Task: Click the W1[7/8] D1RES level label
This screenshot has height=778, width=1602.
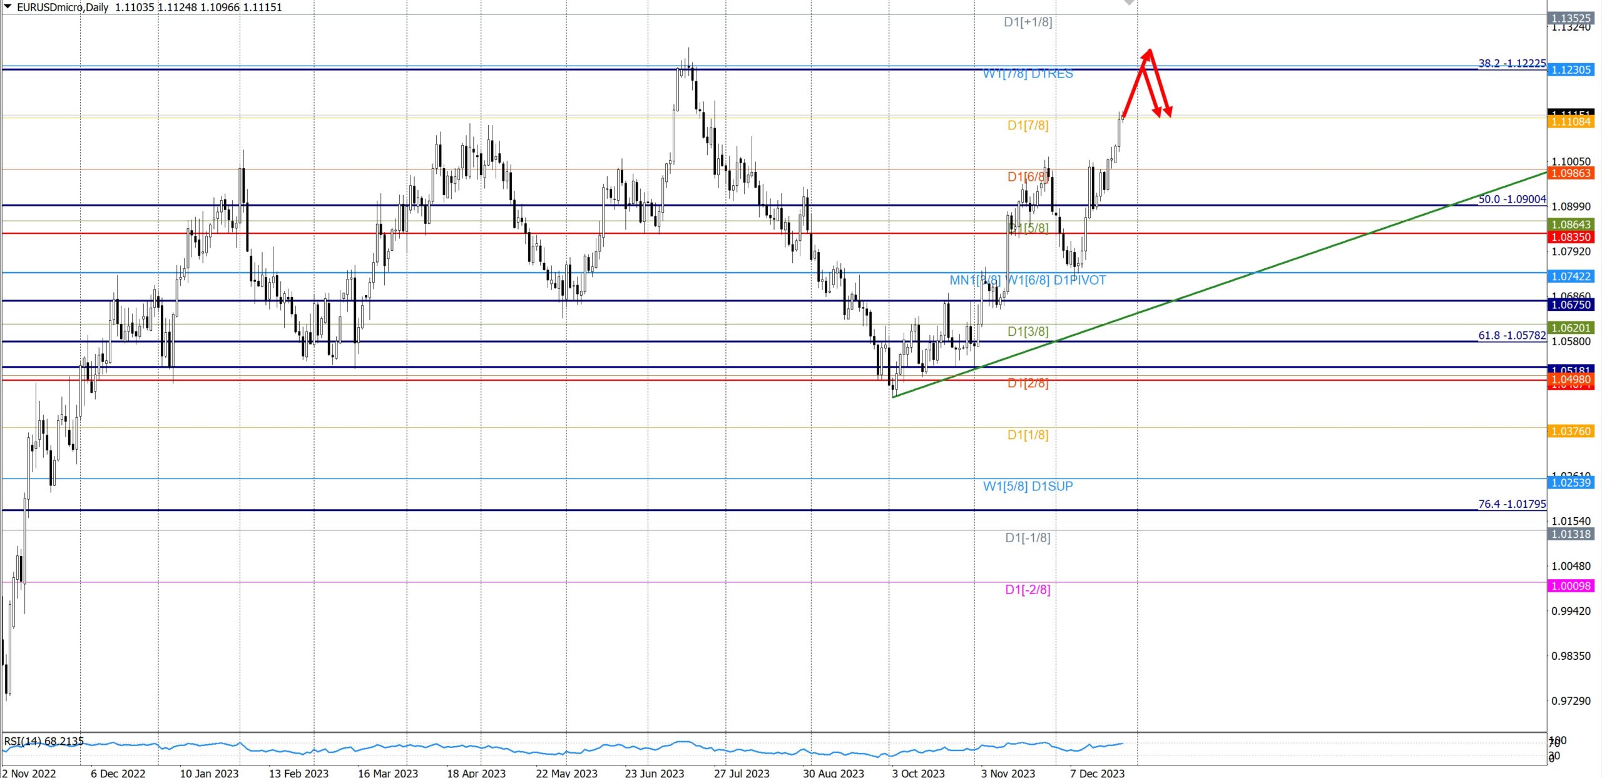Action: pyautogui.click(x=1028, y=74)
